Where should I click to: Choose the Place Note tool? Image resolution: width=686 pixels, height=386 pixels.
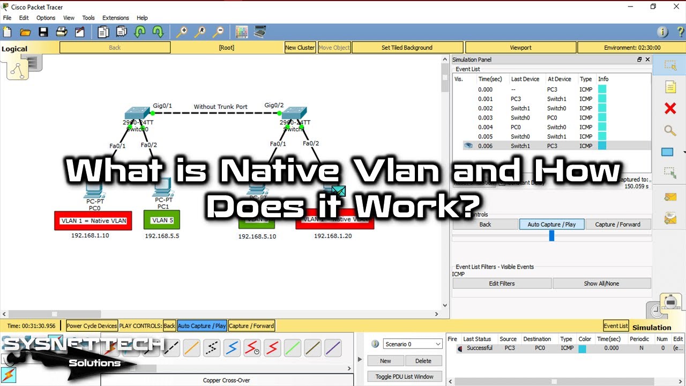pos(670,87)
